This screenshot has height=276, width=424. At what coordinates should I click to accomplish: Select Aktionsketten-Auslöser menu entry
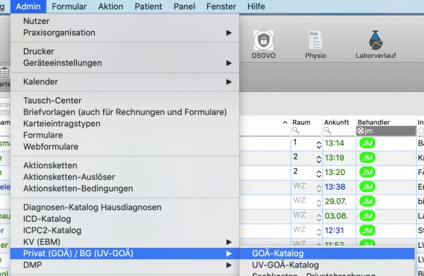tap(124, 177)
